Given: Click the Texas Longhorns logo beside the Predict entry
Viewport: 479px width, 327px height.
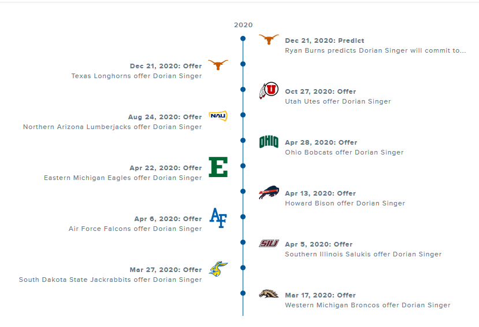Looking at the screenshot, I should (x=269, y=39).
